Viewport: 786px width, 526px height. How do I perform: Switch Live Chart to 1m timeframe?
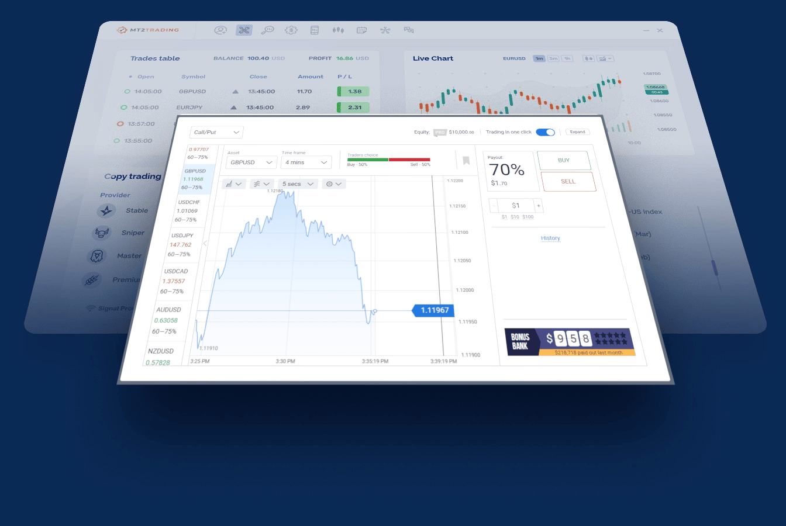tap(539, 58)
